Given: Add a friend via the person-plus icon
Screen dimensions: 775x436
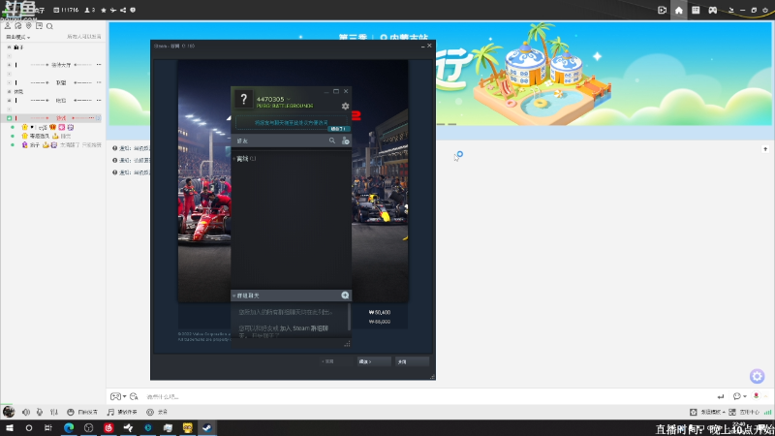Looking at the screenshot, I should [346, 140].
